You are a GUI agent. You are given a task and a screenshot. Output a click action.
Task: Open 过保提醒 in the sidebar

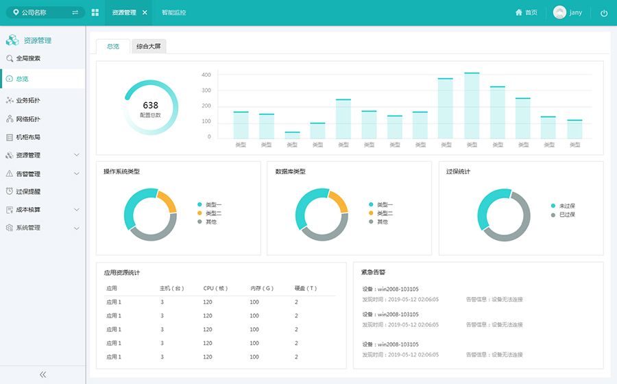pos(27,191)
